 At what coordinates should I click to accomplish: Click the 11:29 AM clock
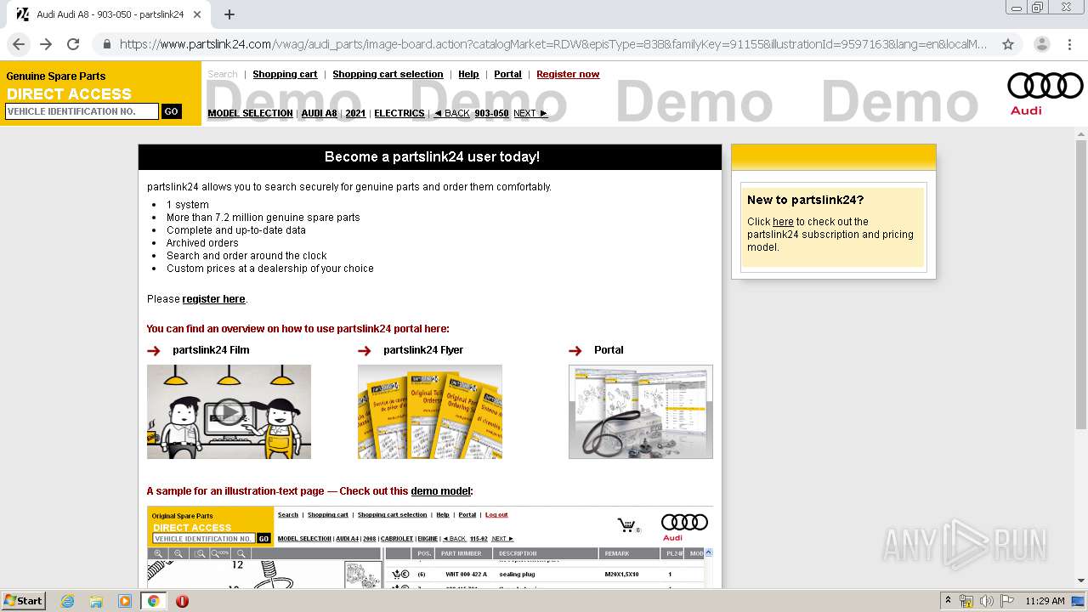point(1045,601)
